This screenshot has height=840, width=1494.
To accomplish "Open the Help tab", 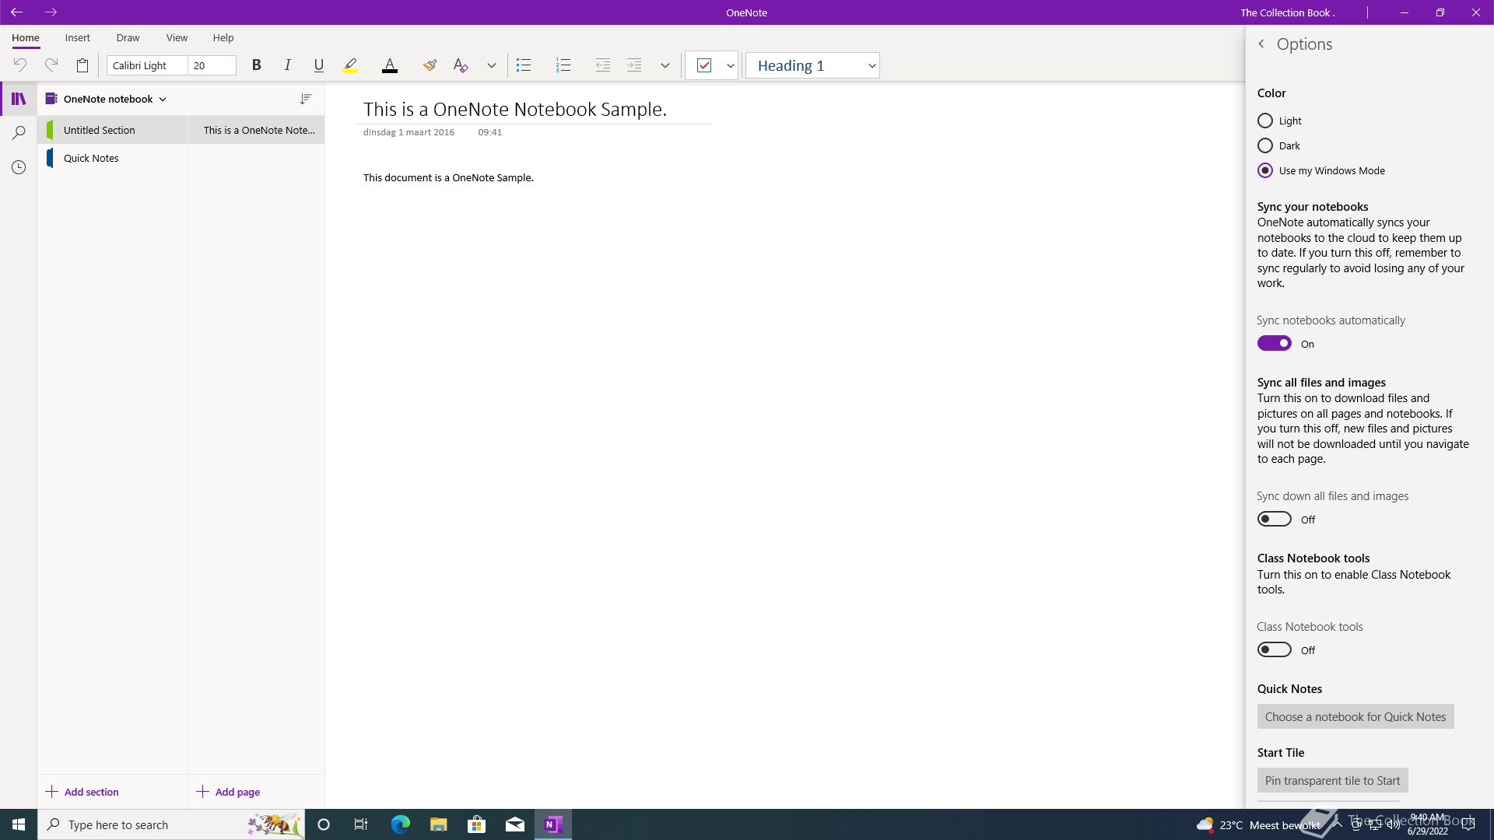I will tap(223, 37).
